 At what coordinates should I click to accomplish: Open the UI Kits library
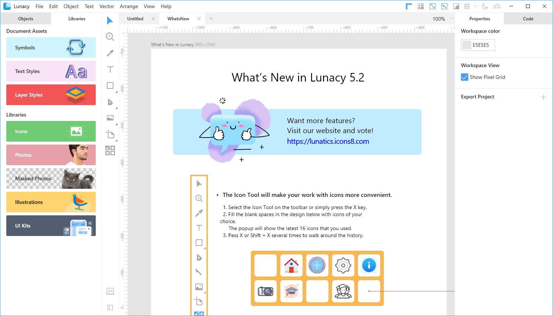point(51,226)
